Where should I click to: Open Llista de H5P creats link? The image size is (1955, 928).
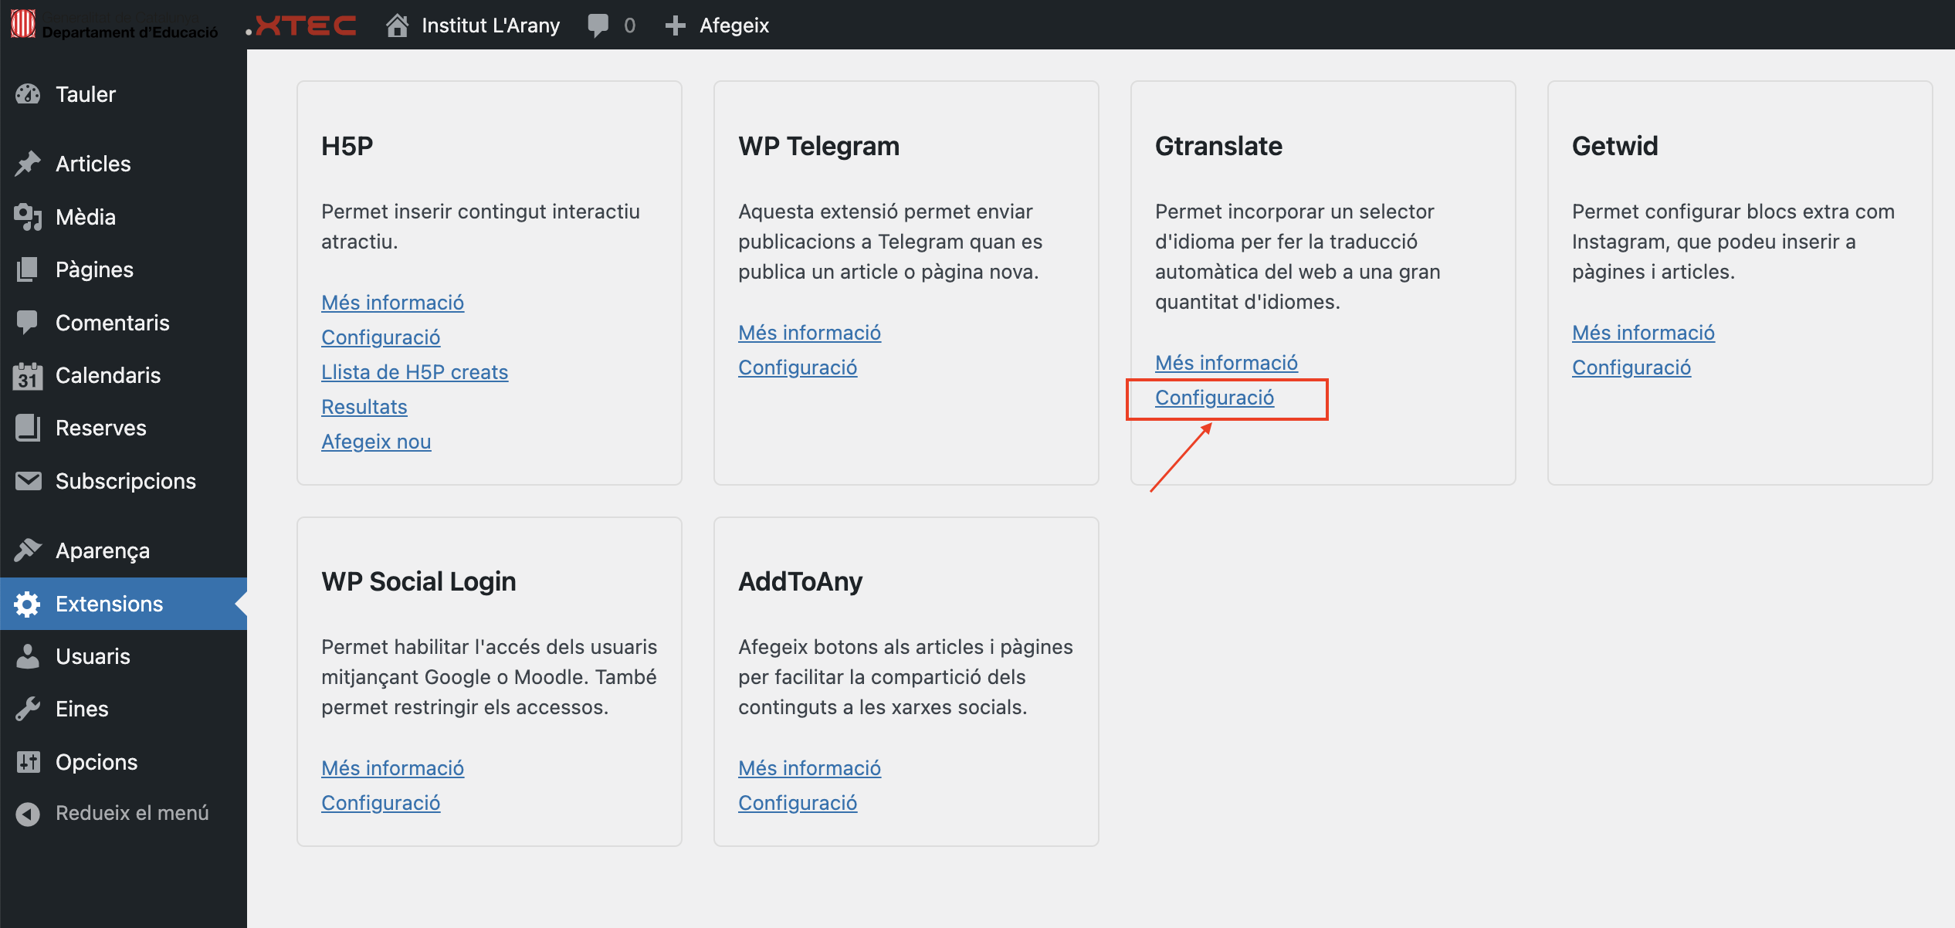[415, 372]
